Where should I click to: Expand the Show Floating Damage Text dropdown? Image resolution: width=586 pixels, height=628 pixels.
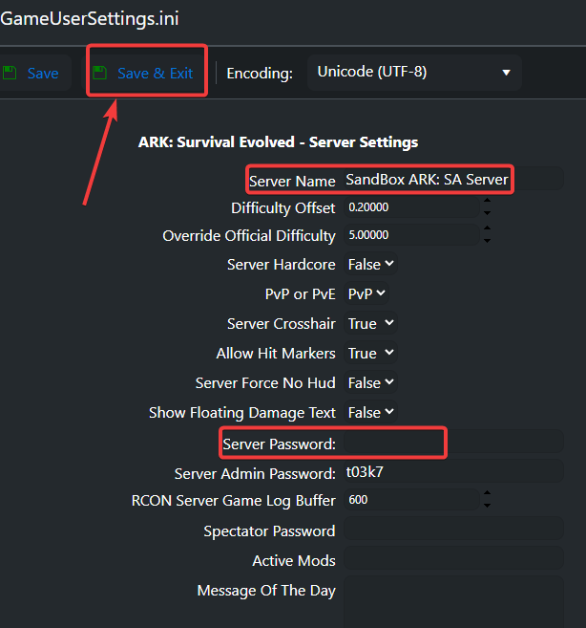tap(370, 413)
